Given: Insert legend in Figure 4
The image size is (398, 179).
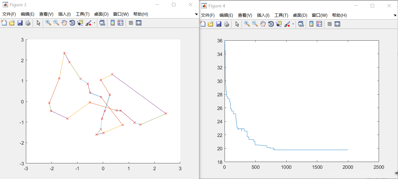Looking at the screenshot, I should (x=319, y=24).
